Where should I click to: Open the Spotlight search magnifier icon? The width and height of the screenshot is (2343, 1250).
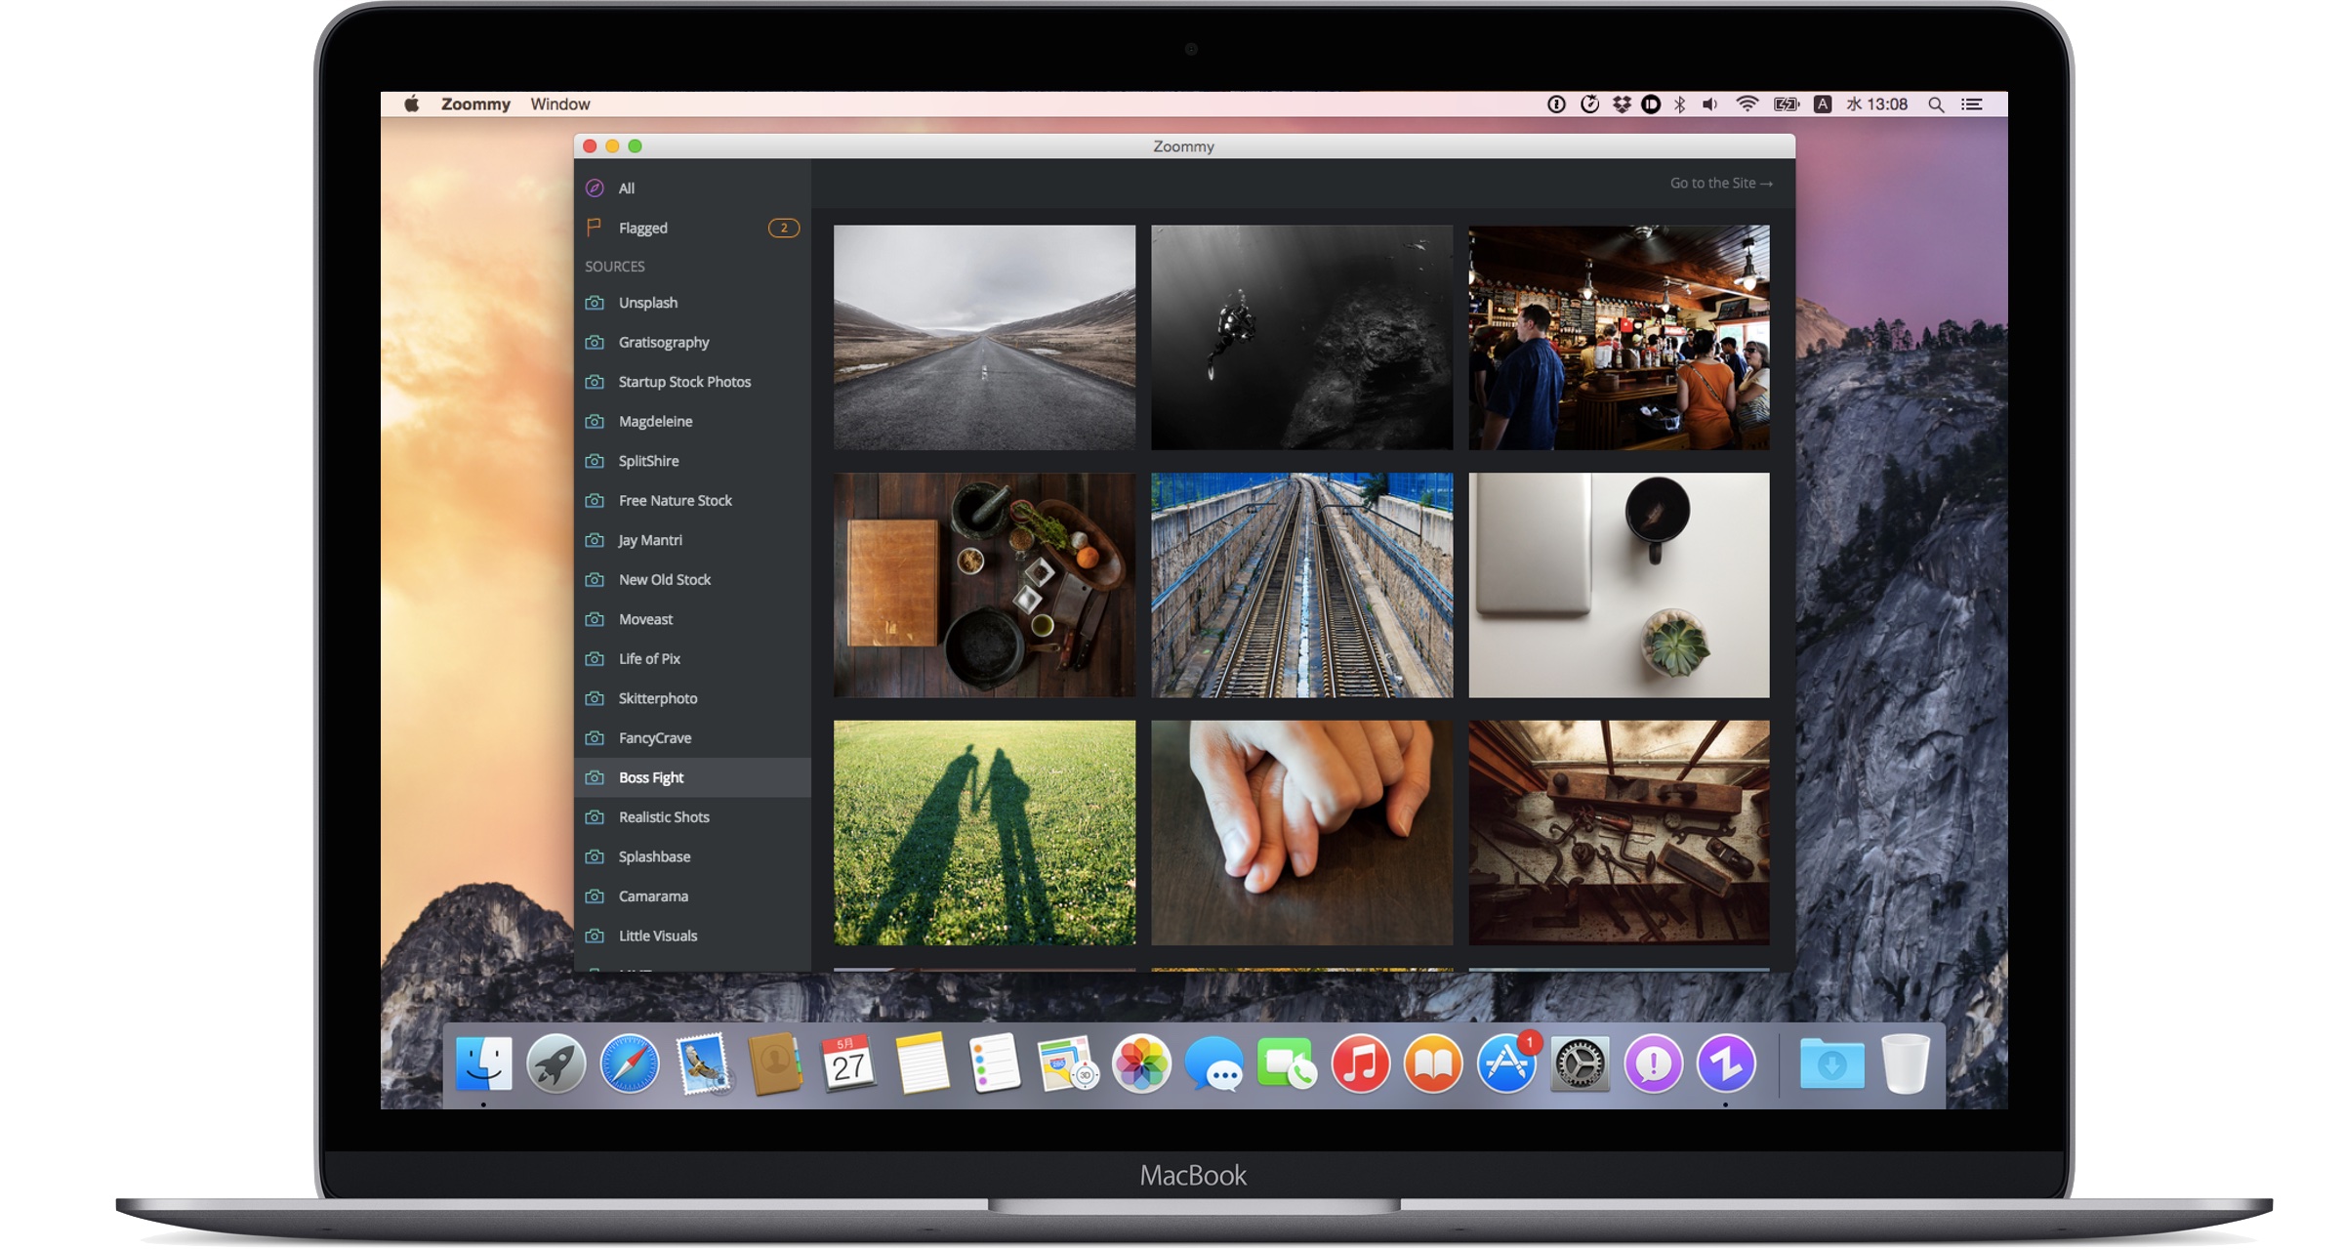(1935, 104)
